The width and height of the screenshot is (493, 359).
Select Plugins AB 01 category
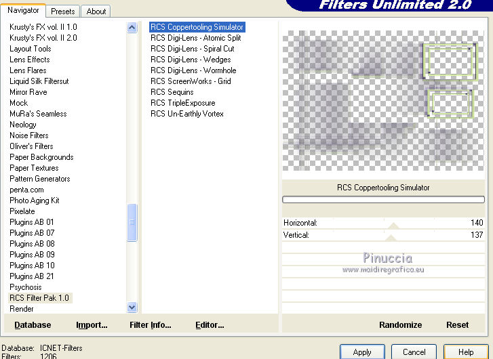32,222
